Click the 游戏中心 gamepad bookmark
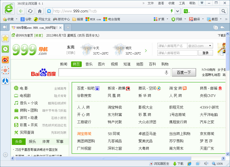This screenshot has height=167, width=230. pos(61,19)
